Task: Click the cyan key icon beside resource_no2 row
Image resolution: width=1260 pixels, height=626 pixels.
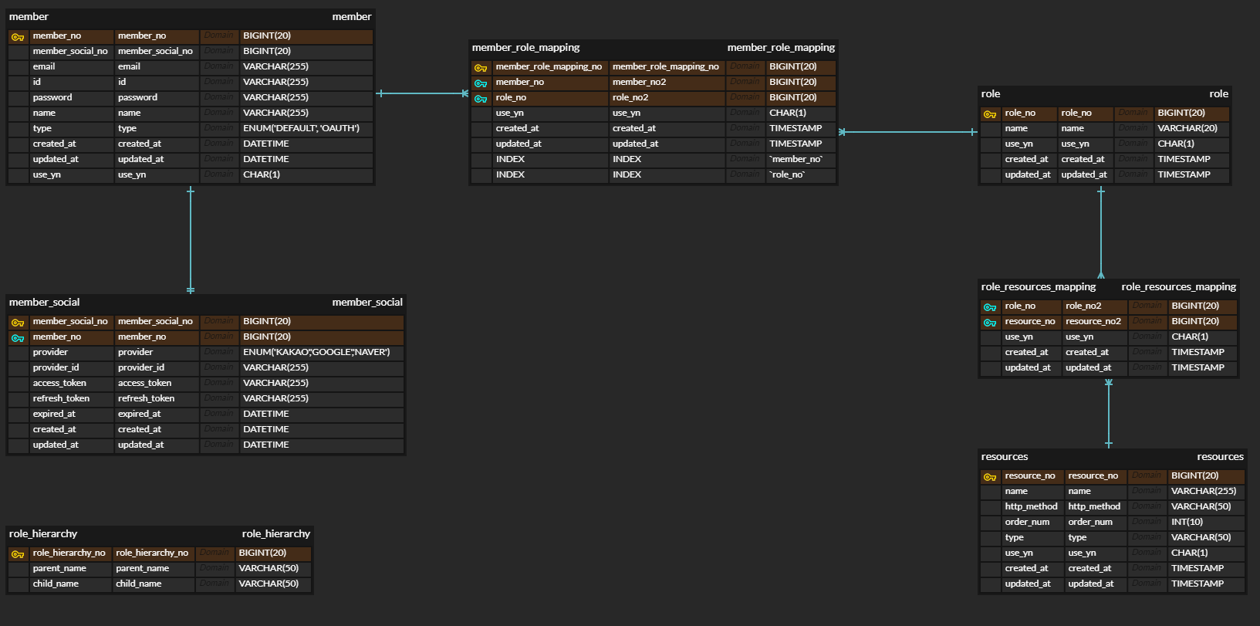Action: coord(990,322)
